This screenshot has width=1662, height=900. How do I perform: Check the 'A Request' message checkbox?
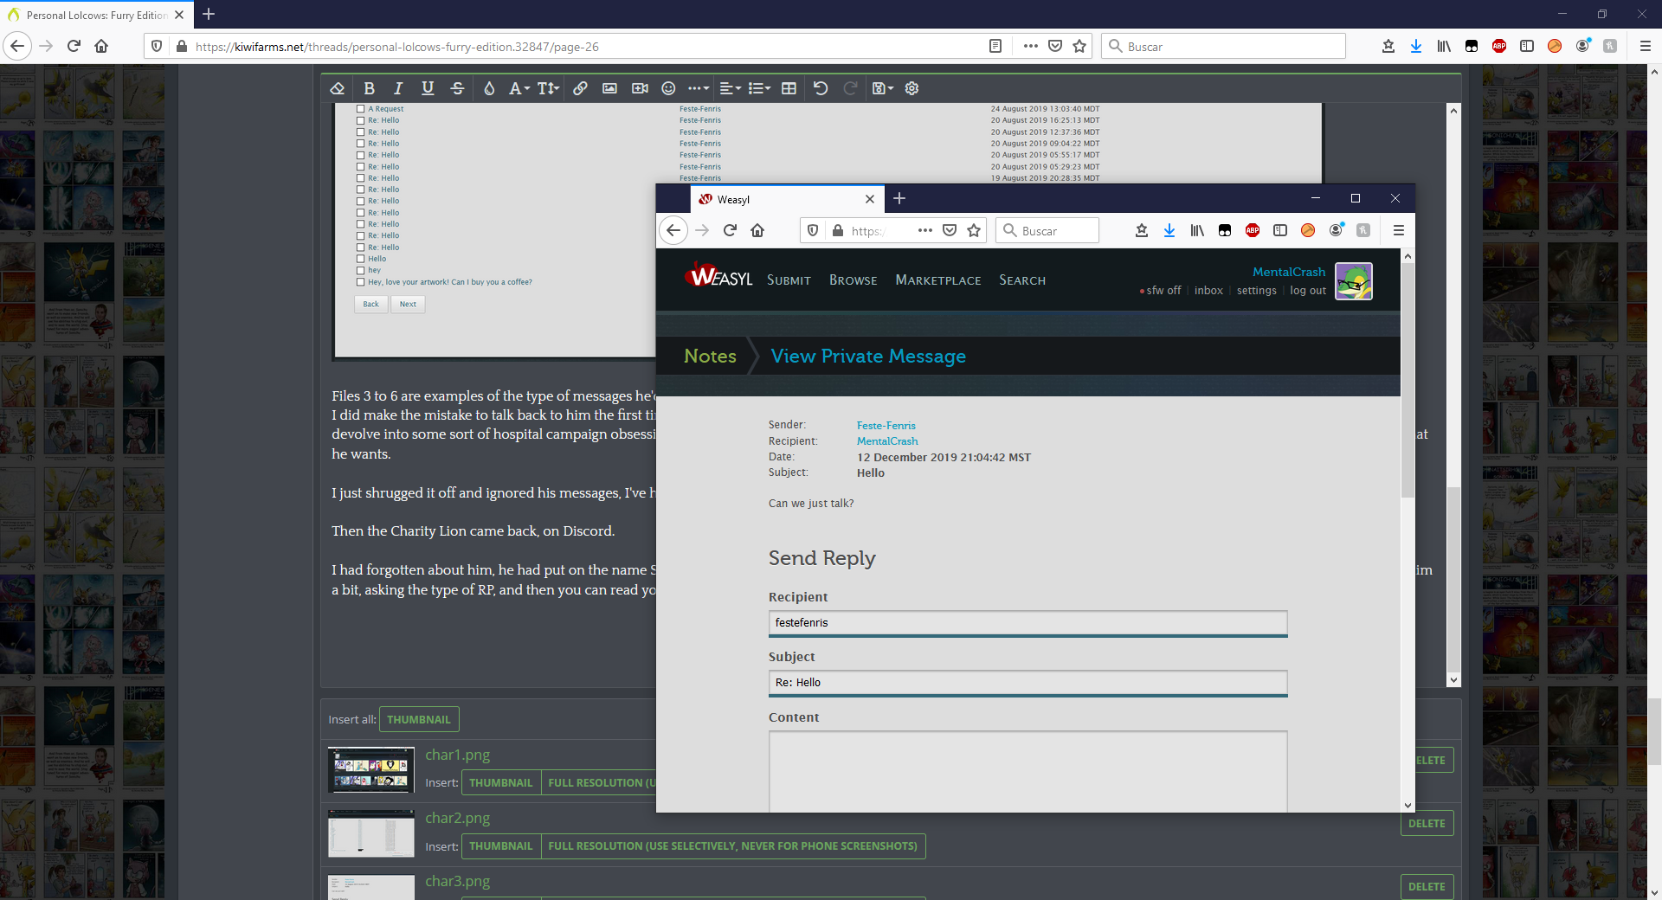(x=360, y=109)
